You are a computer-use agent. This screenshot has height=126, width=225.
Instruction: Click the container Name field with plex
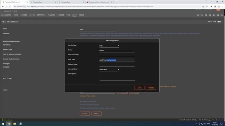tap(97, 29)
